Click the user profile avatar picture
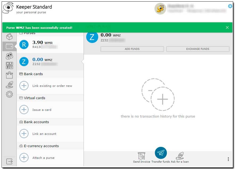Viewport: 235px width, 169px height. pos(160,9)
